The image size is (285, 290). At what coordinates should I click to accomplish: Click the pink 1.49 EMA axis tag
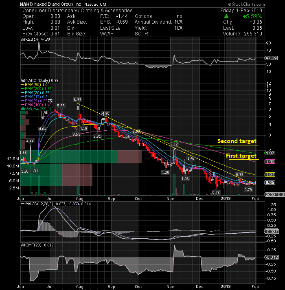(x=270, y=162)
